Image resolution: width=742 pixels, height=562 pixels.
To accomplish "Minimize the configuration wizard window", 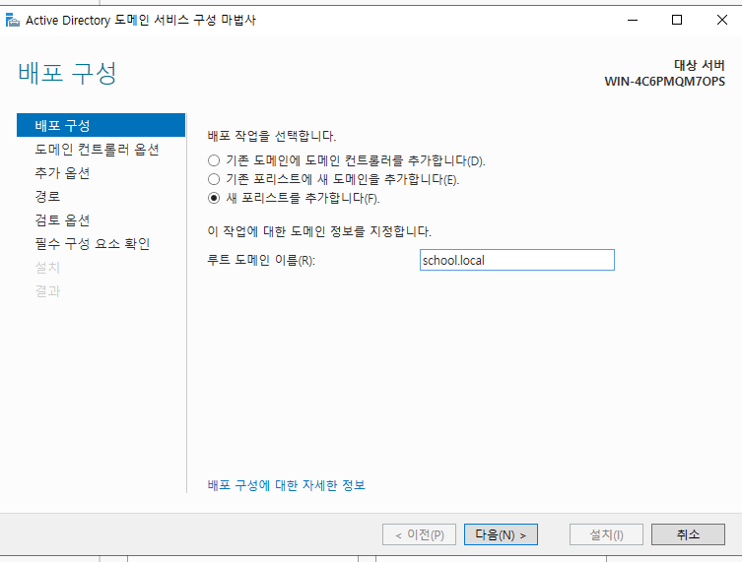I will pos(633,20).
